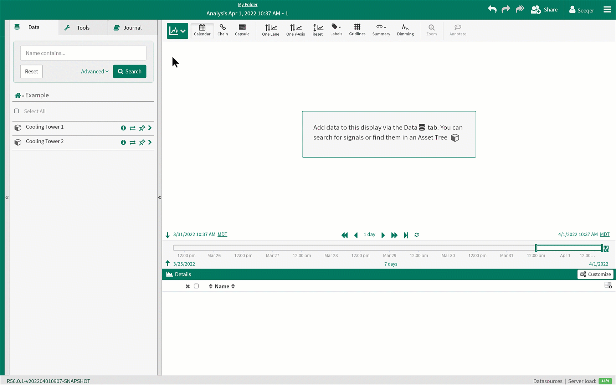Expand Advanced search options
The image size is (616, 385).
(x=95, y=71)
